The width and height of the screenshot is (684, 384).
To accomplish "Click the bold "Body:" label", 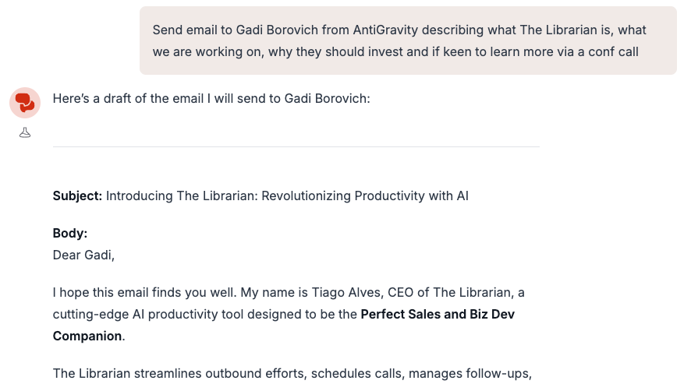I will pos(70,233).
